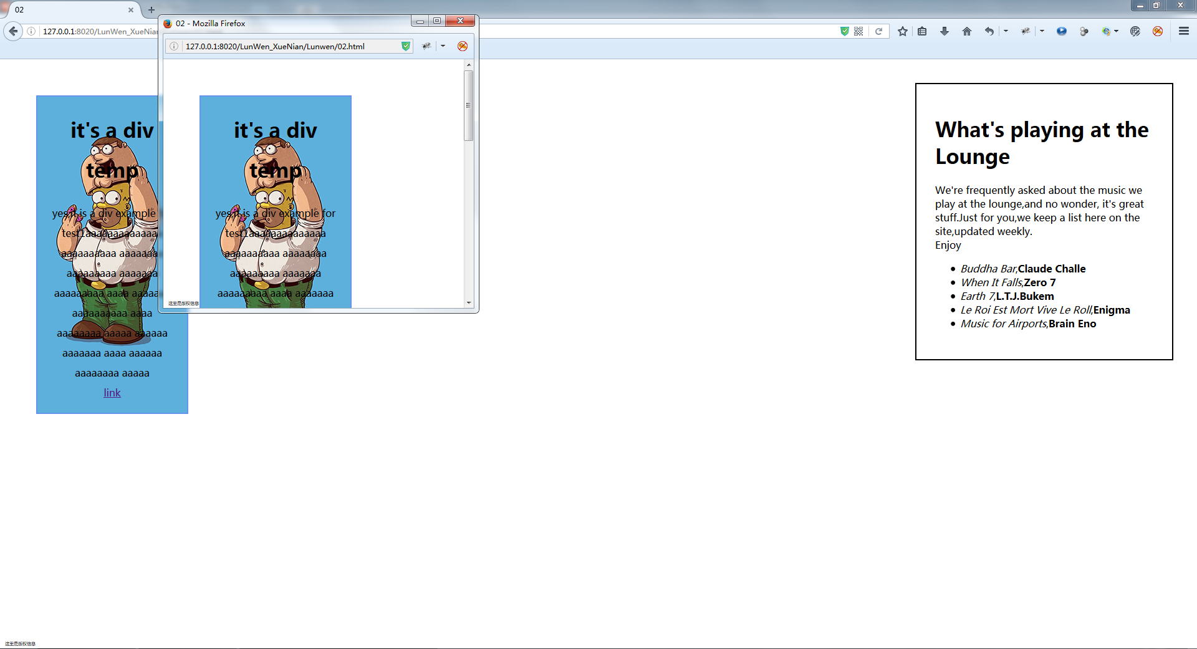Click popup window scrollbar thumb
The width and height of the screenshot is (1197, 649).
click(469, 105)
